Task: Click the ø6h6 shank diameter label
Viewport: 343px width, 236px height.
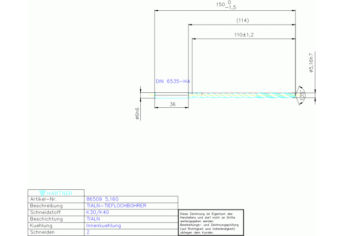Action: tap(137, 114)
